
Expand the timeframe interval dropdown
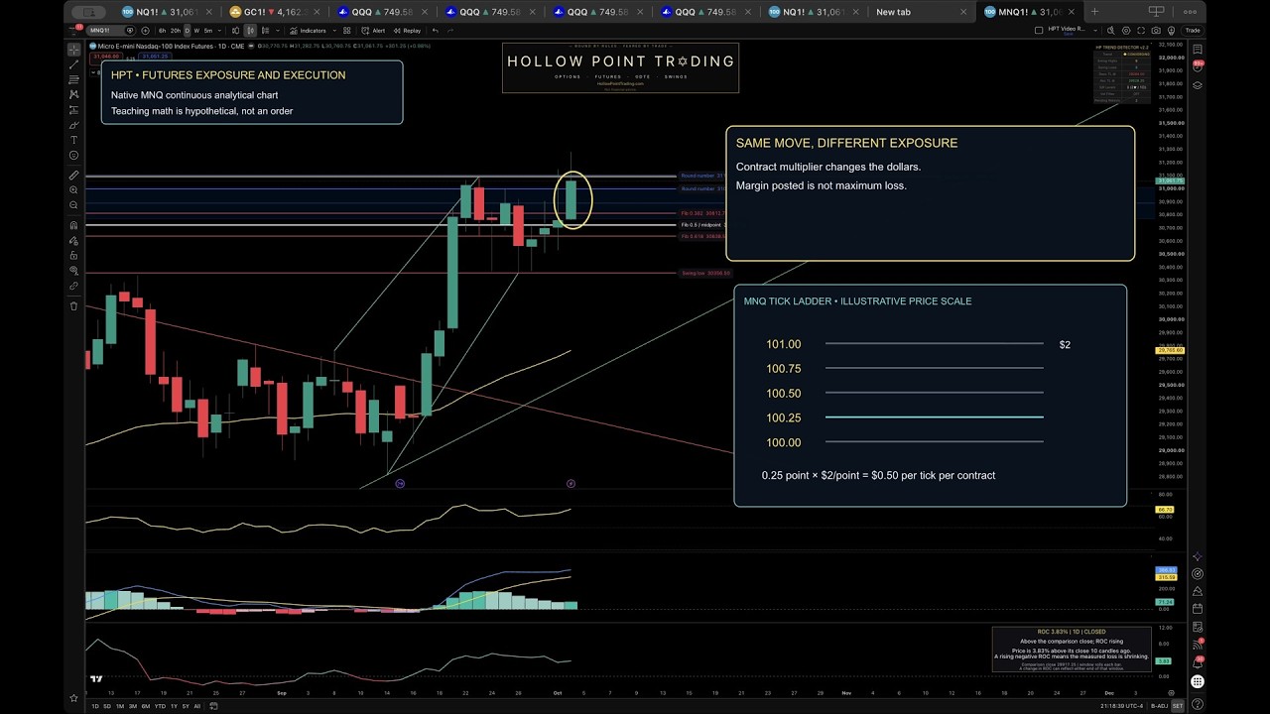[x=220, y=31]
